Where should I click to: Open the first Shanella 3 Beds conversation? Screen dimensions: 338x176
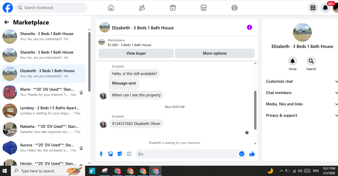[43, 37]
